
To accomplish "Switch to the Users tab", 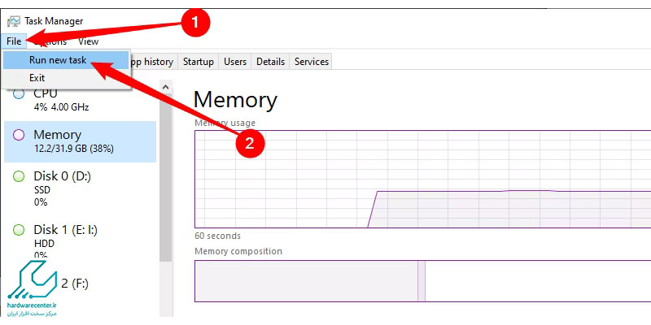I will coord(235,62).
